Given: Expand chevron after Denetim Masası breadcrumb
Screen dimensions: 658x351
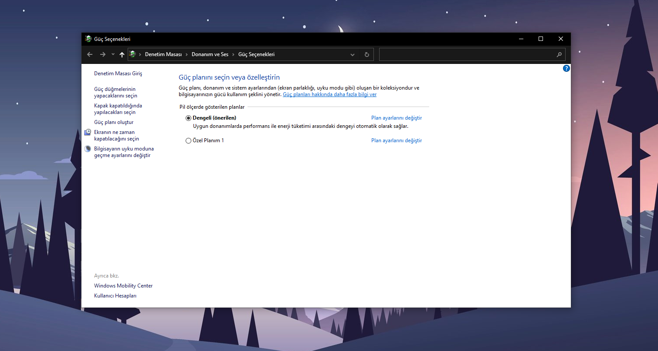Looking at the screenshot, I should click(x=187, y=54).
